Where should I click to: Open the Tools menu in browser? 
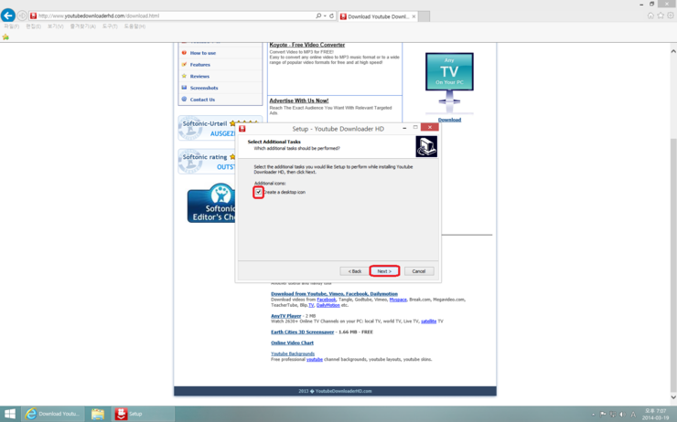pos(110,26)
